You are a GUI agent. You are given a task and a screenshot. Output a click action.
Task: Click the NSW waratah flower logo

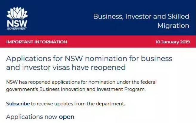[17, 13]
